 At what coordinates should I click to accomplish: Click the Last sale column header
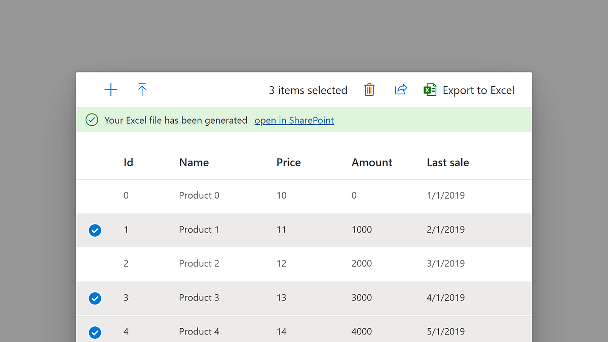447,163
